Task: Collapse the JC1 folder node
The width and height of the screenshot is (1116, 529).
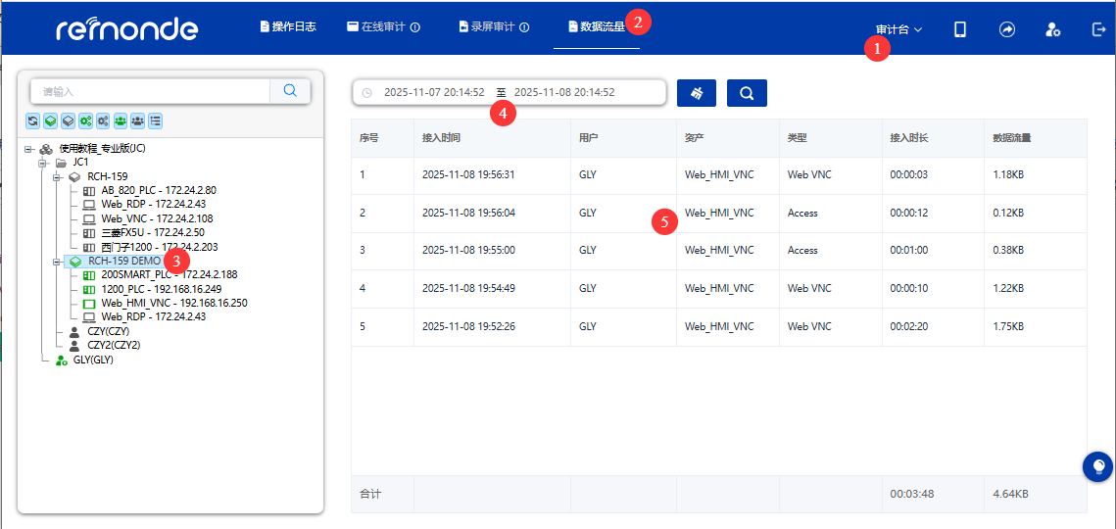Action: (x=43, y=163)
